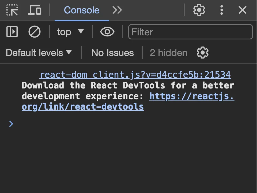Image resolution: width=257 pixels, height=193 pixels.
Task: Show more DevTools tabs chevron
Action: pos(117,10)
